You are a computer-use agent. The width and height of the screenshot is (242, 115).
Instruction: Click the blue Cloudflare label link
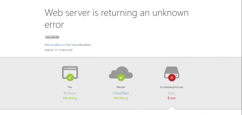[x=121, y=93]
